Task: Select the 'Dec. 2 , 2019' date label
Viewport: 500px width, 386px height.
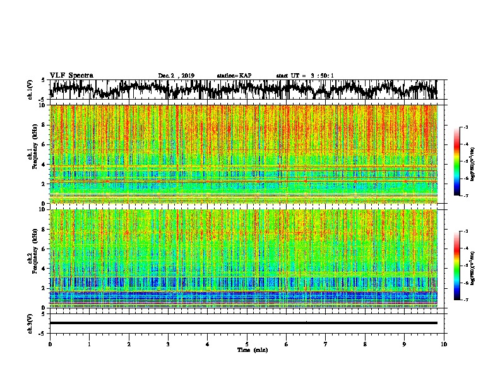Action: 176,76
